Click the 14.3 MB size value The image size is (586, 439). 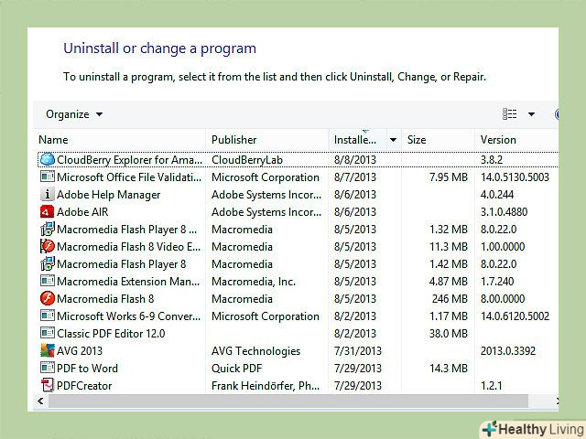[449, 368]
